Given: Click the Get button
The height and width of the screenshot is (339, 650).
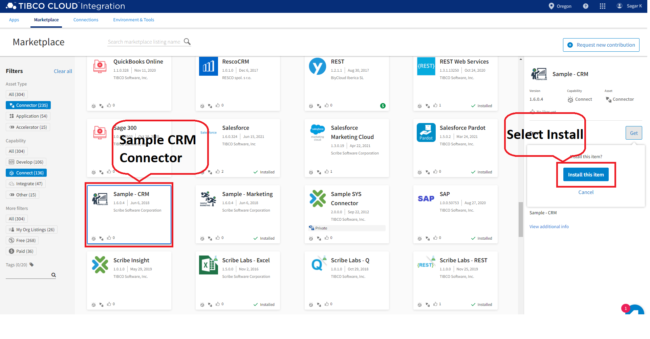Looking at the screenshot, I should click(634, 133).
